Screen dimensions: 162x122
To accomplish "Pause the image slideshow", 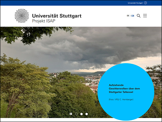I will tap(71, 114).
